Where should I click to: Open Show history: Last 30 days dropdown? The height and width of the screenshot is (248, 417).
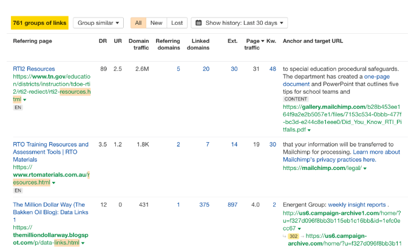click(239, 23)
